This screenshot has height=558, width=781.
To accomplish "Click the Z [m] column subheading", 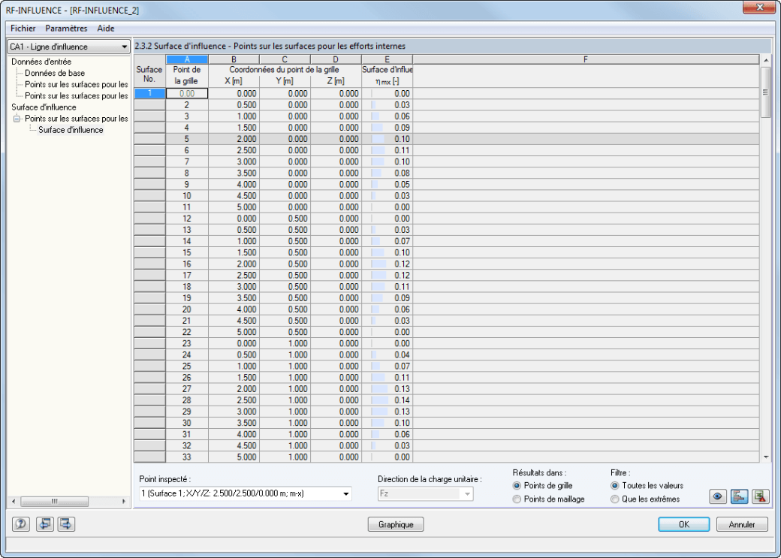I will coord(336,81).
